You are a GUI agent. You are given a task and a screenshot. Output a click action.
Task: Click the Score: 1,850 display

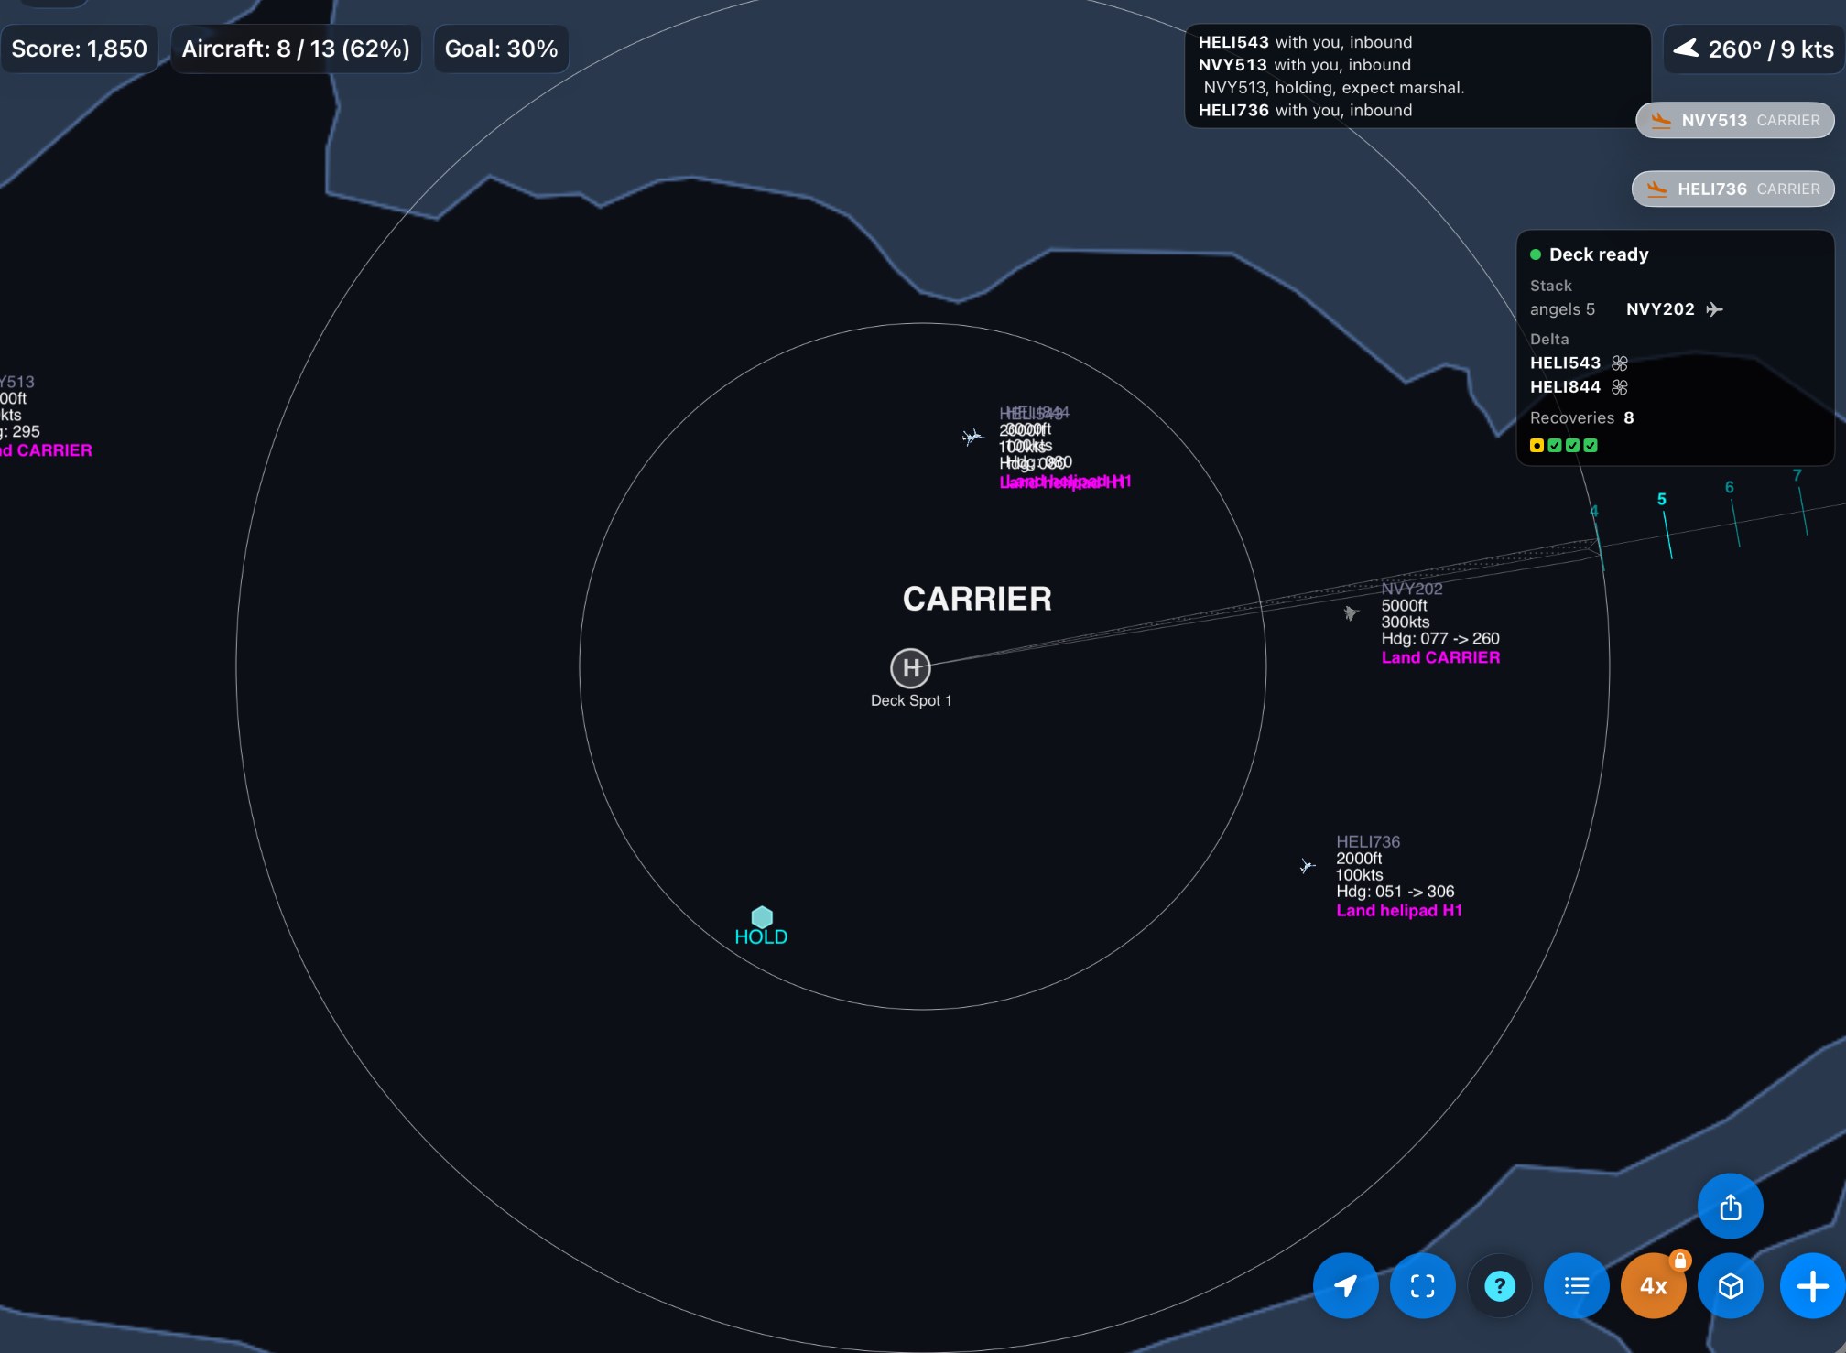[x=79, y=49]
